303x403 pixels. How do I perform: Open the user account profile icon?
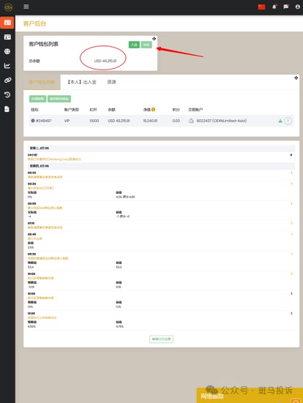298,7
